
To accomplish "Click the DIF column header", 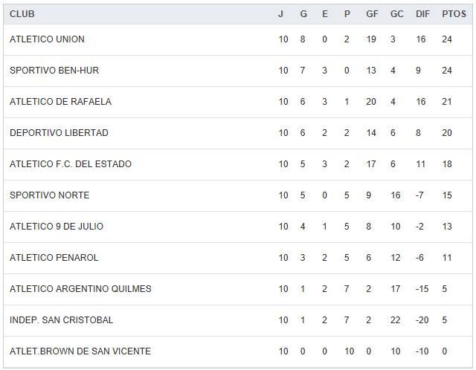I will [422, 14].
